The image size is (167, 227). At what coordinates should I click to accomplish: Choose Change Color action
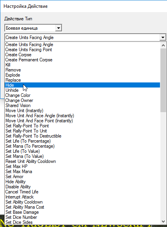coord(83,95)
